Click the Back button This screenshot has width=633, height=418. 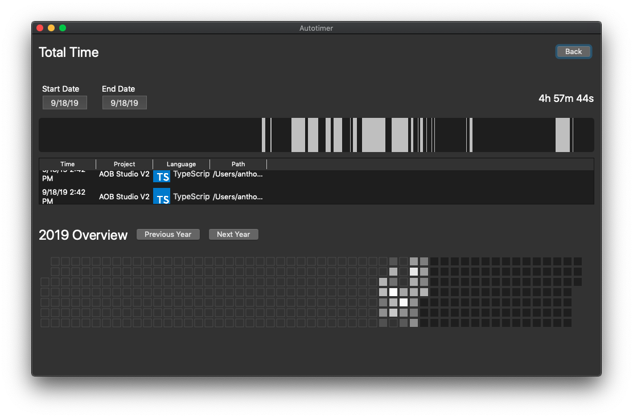pyautogui.click(x=573, y=52)
